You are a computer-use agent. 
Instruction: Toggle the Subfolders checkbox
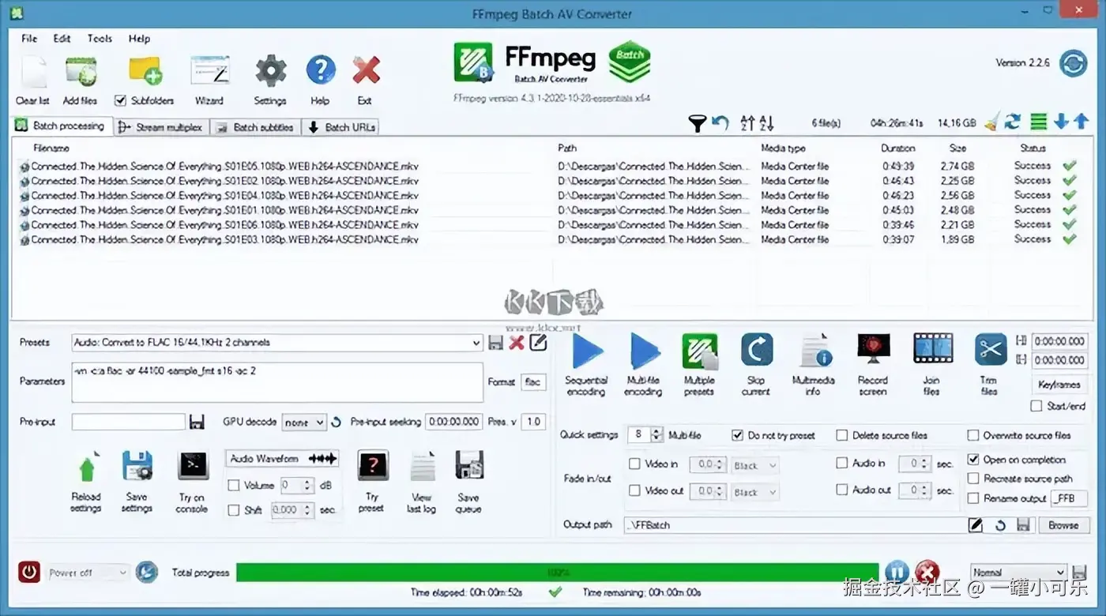coord(120,100)
